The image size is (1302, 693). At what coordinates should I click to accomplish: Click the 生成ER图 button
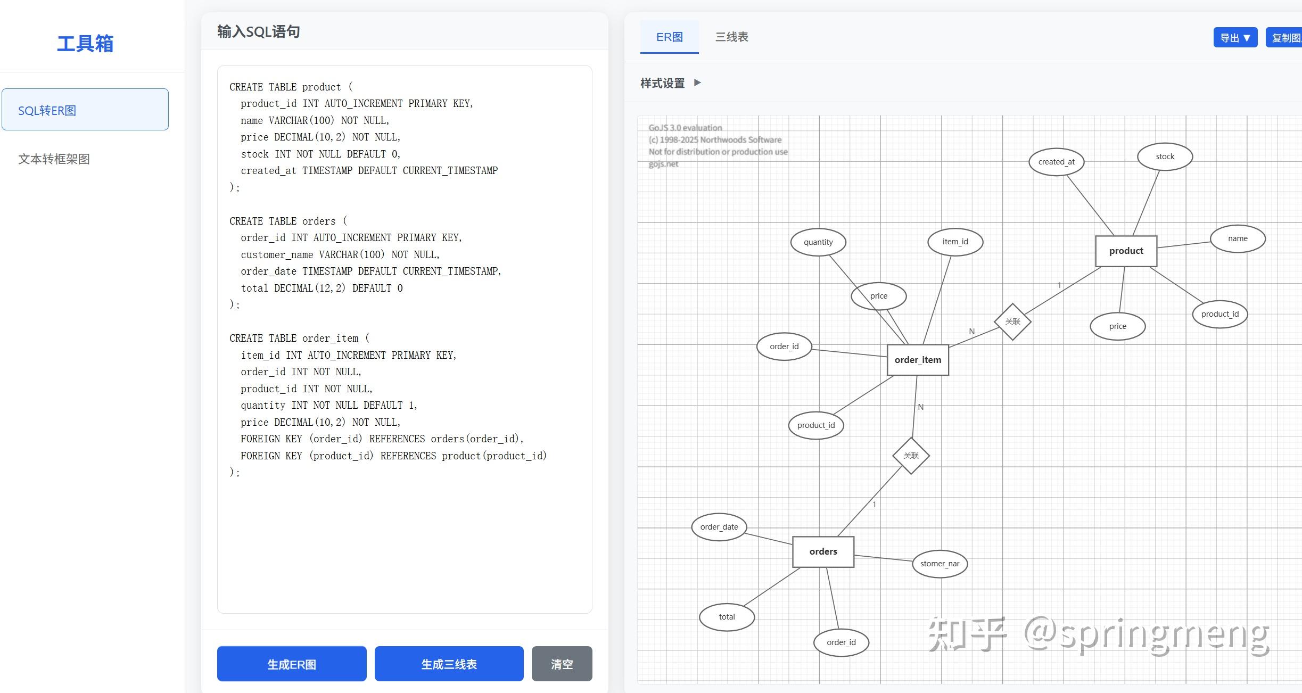point(291,664)
